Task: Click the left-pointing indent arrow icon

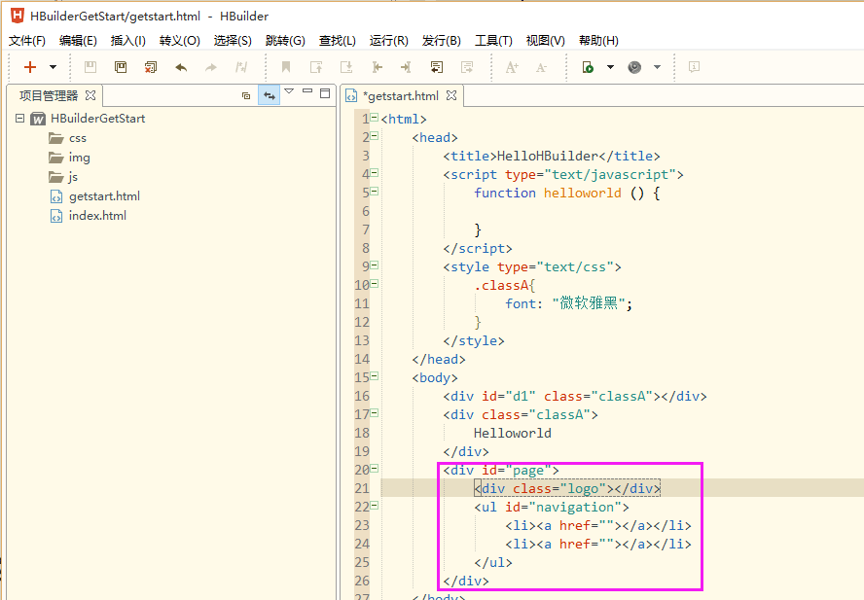Action: tap(377, 67)
